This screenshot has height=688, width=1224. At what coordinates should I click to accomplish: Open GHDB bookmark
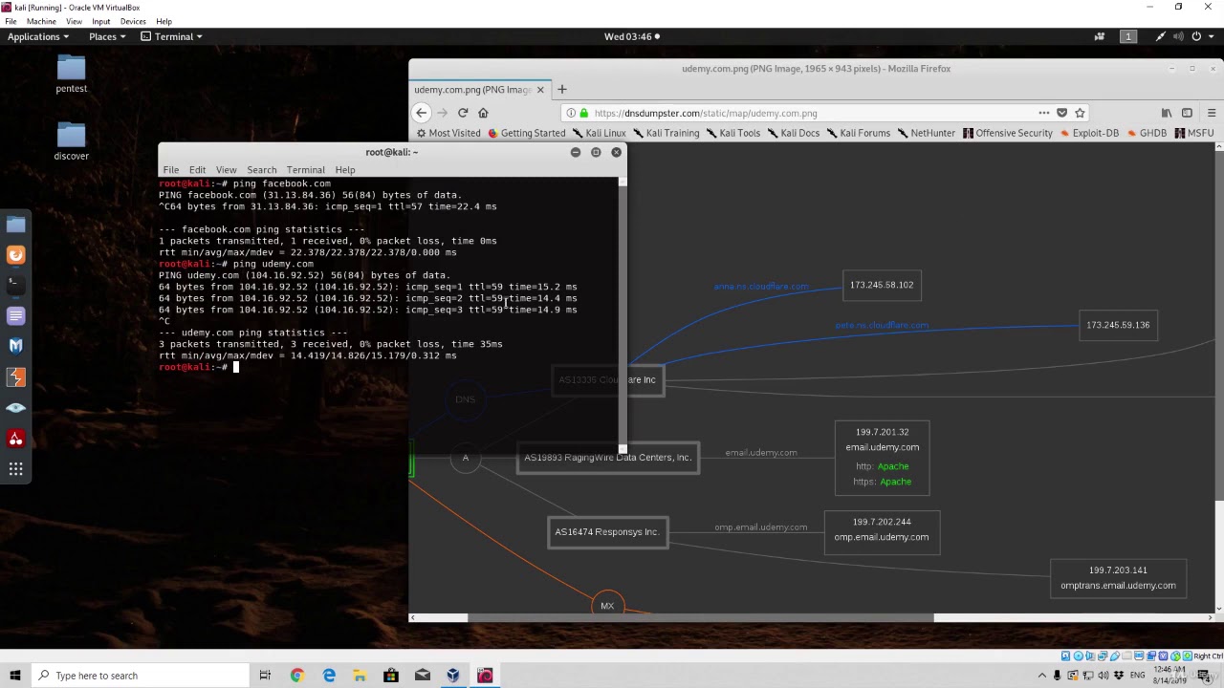(x=1146, y=133)
